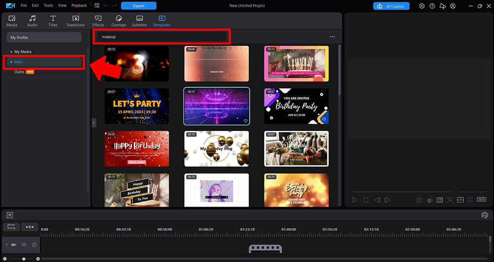Click the timeline zoom slider handle
Viewport: 494px width, 262px height.
click(x=24, y=259)
